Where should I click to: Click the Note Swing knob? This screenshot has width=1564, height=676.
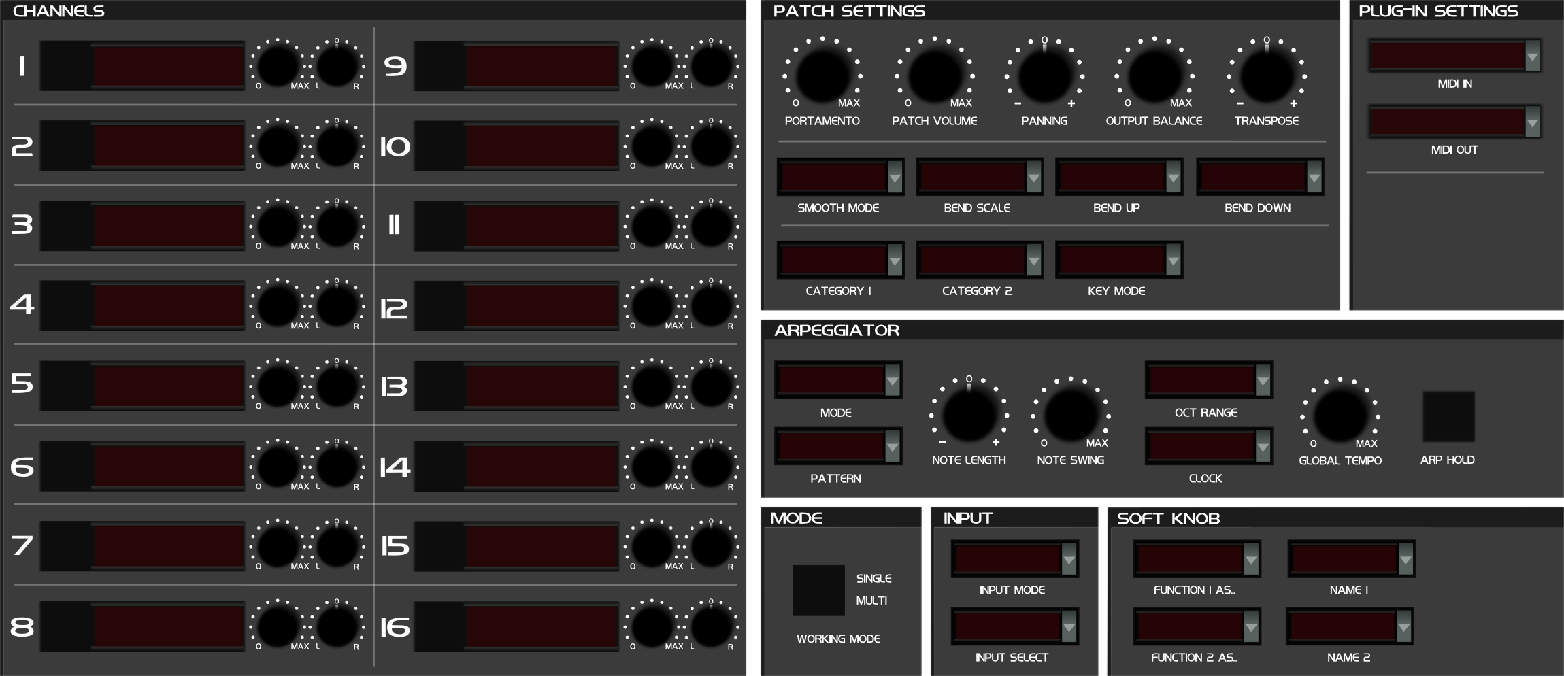[1071, 415]
